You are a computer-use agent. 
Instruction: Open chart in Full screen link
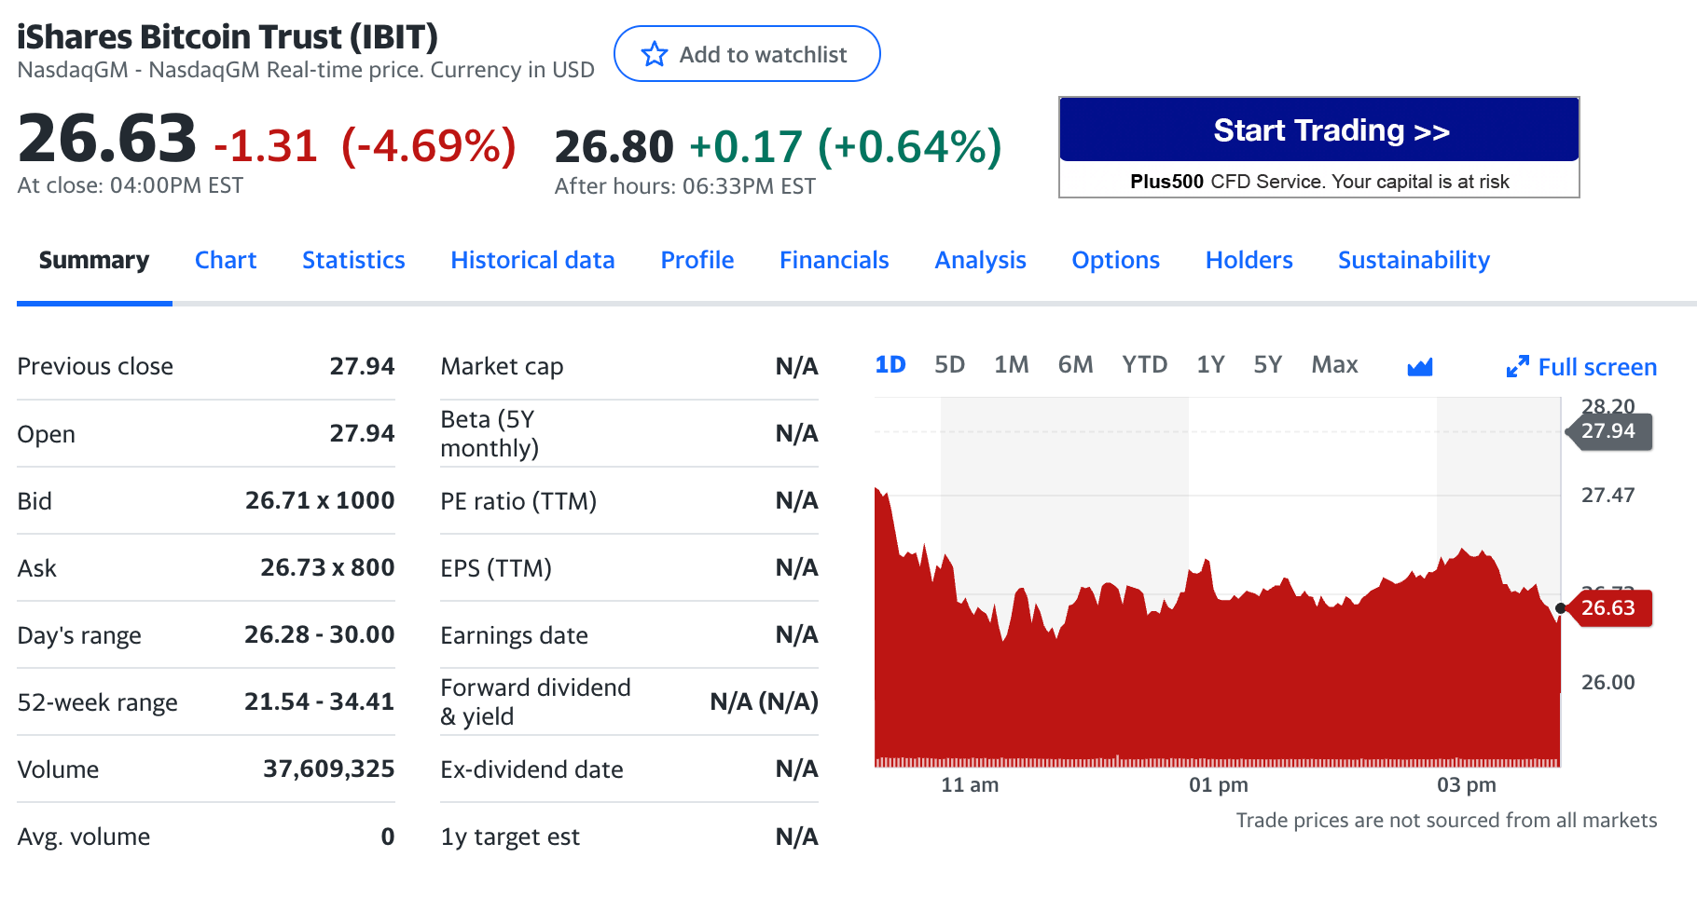point(1581,367)
